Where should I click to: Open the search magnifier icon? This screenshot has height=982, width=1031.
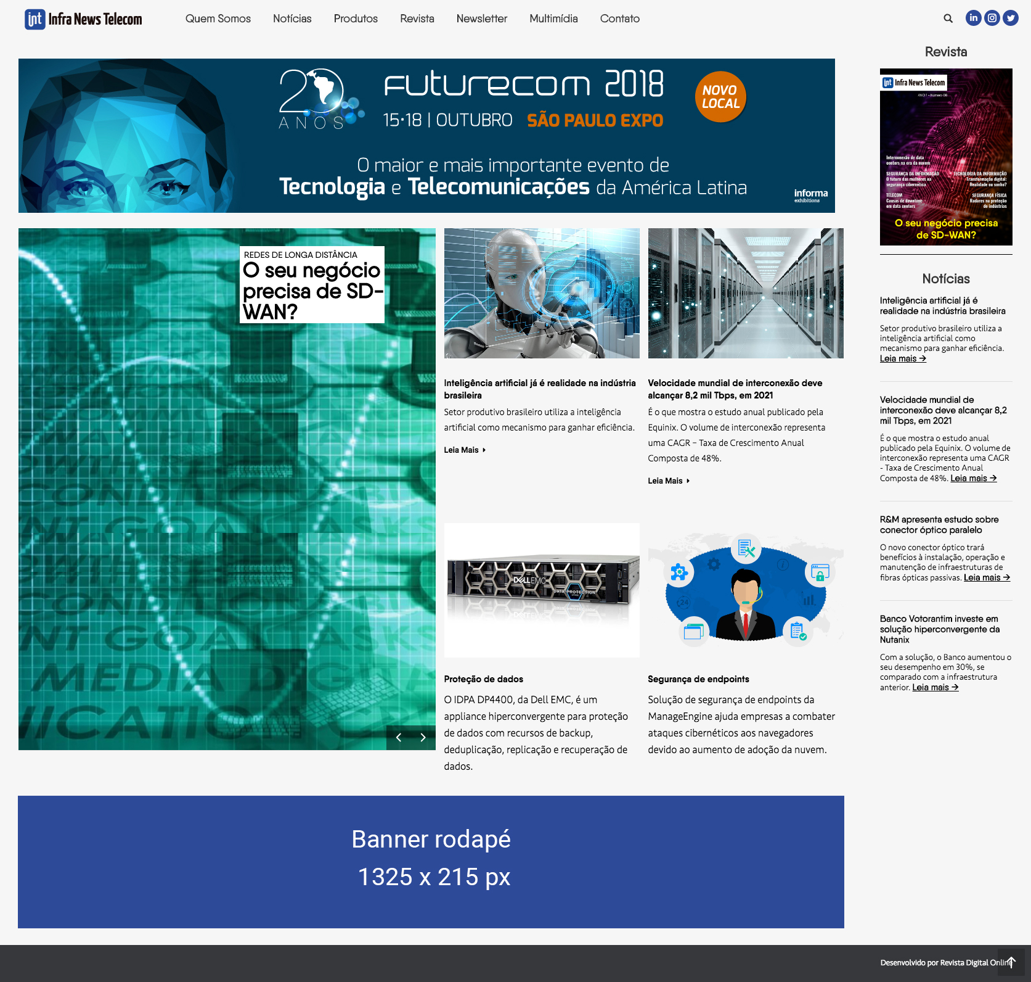948,19
